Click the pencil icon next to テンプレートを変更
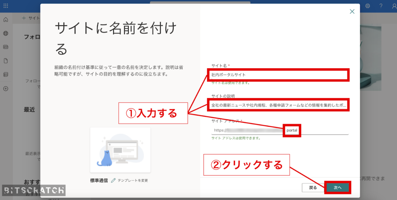Viewport: 397px width, 200px height. coord(113,180)
